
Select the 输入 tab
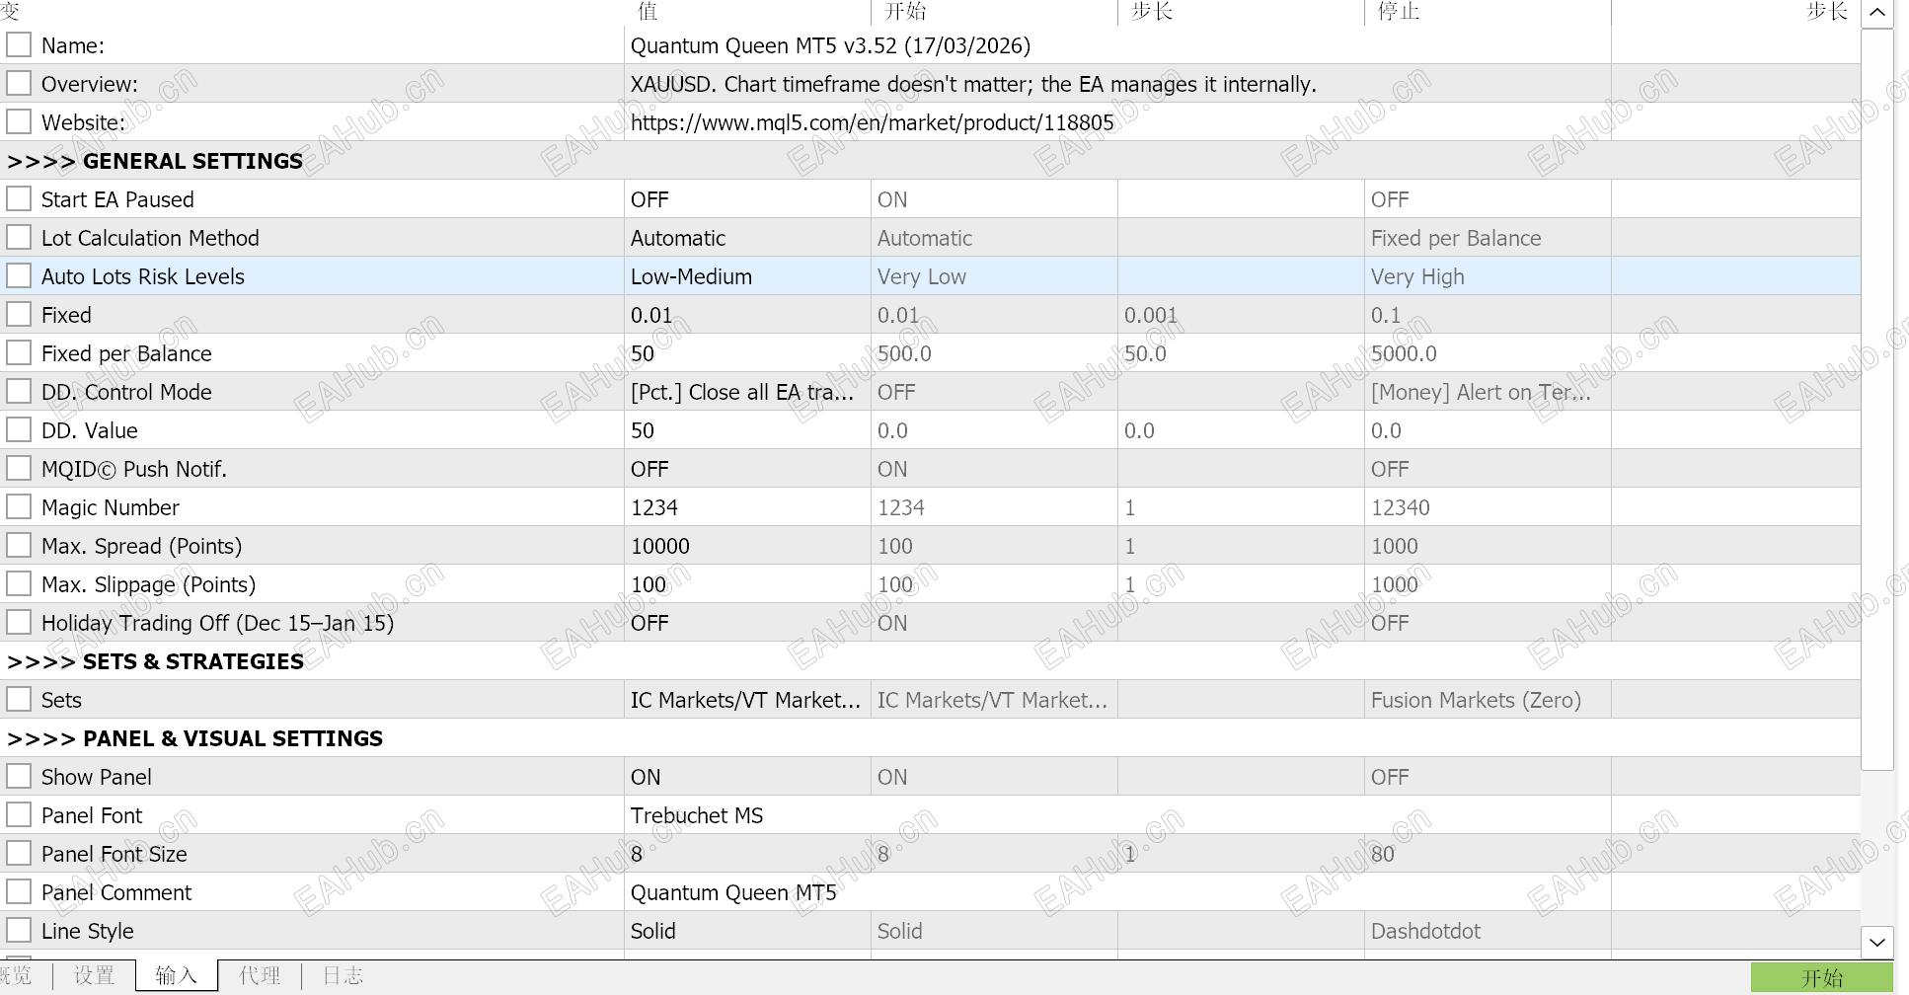pyautogui.click(x=177, y=976)
